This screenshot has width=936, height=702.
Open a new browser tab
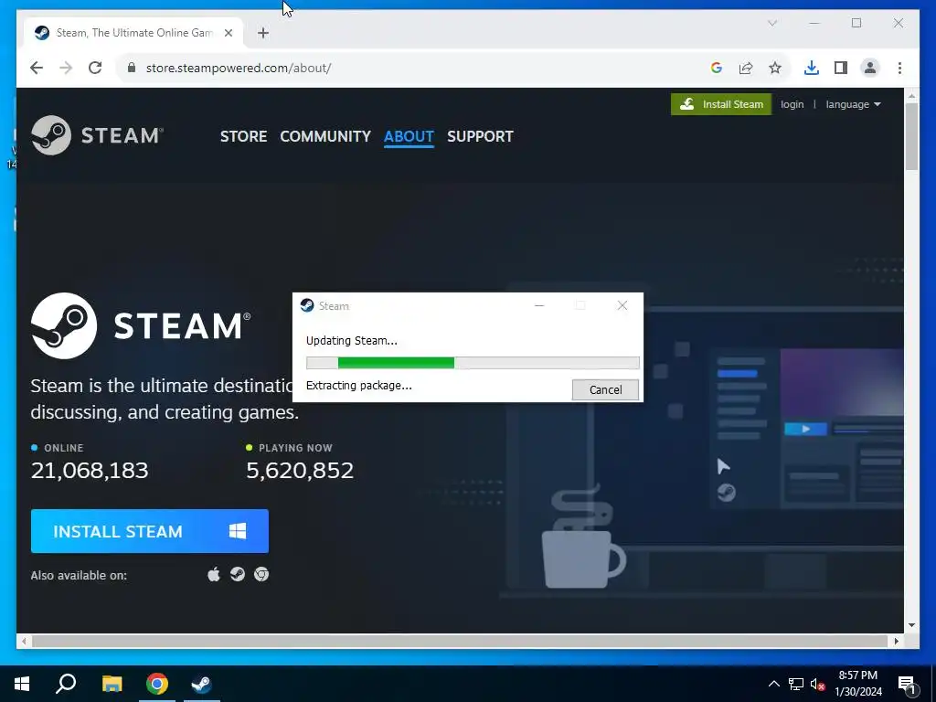coord(263,33)
